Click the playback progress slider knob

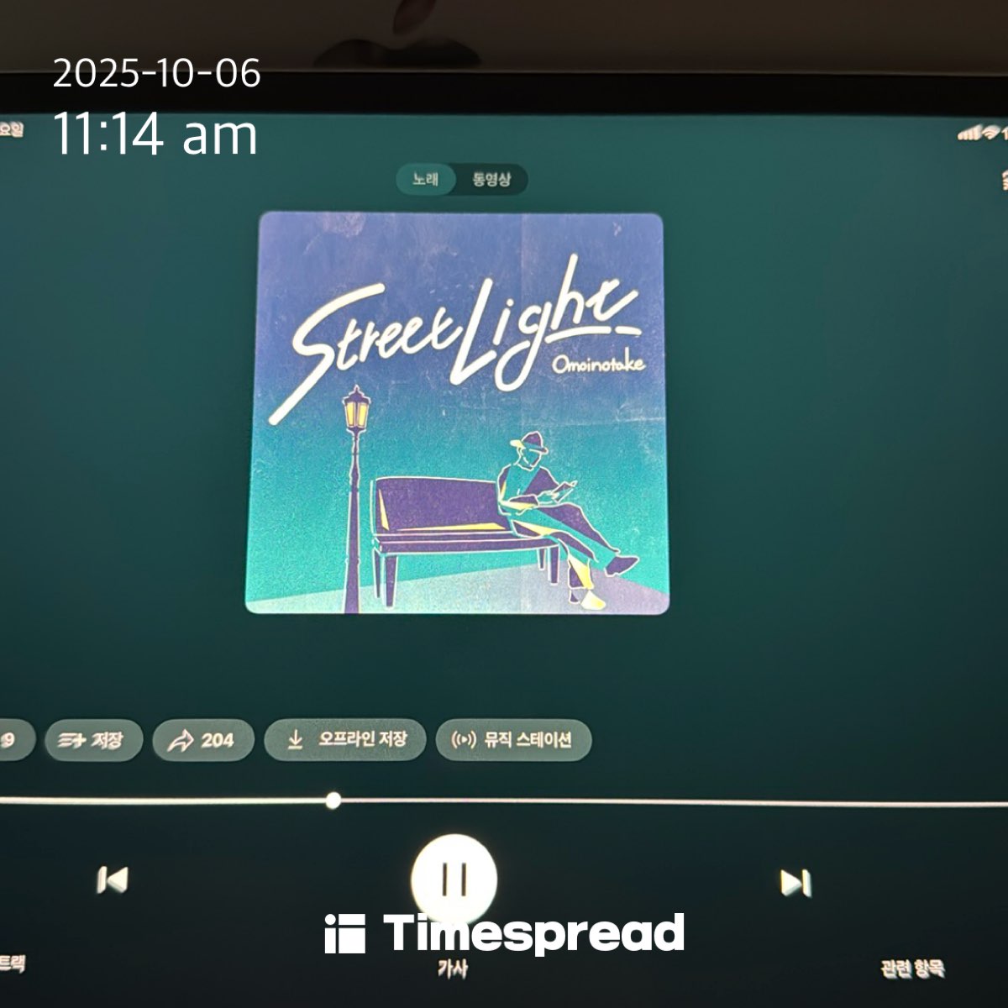pos(333,800)
